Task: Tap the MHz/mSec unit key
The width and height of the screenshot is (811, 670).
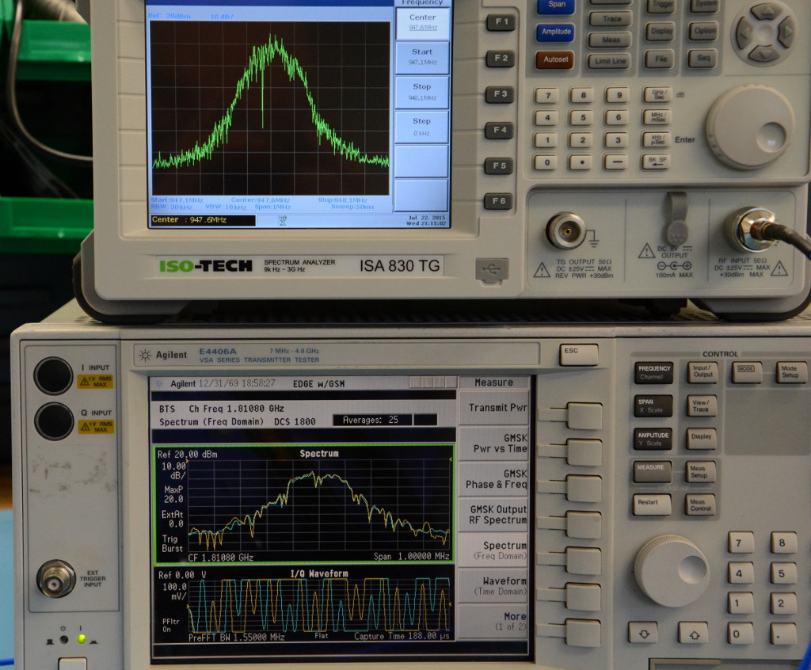Action: pos(657,117)
